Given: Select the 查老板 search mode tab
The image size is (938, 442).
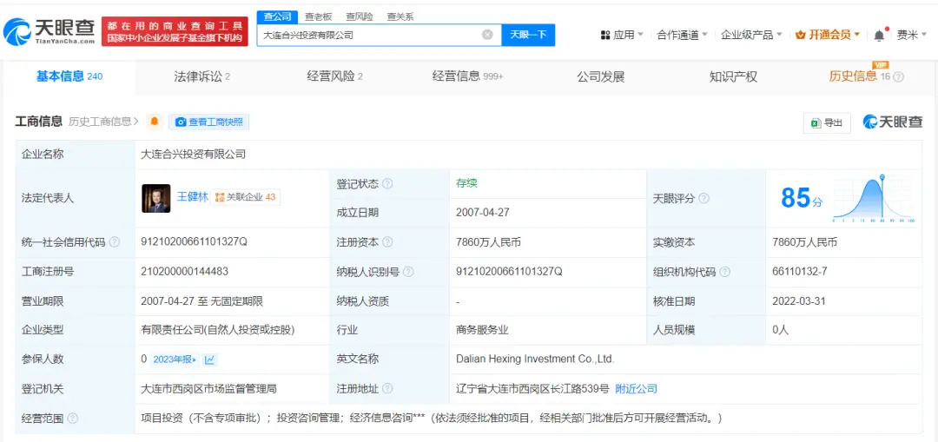Looking at the screenshot, I should [x=318, y=16].
